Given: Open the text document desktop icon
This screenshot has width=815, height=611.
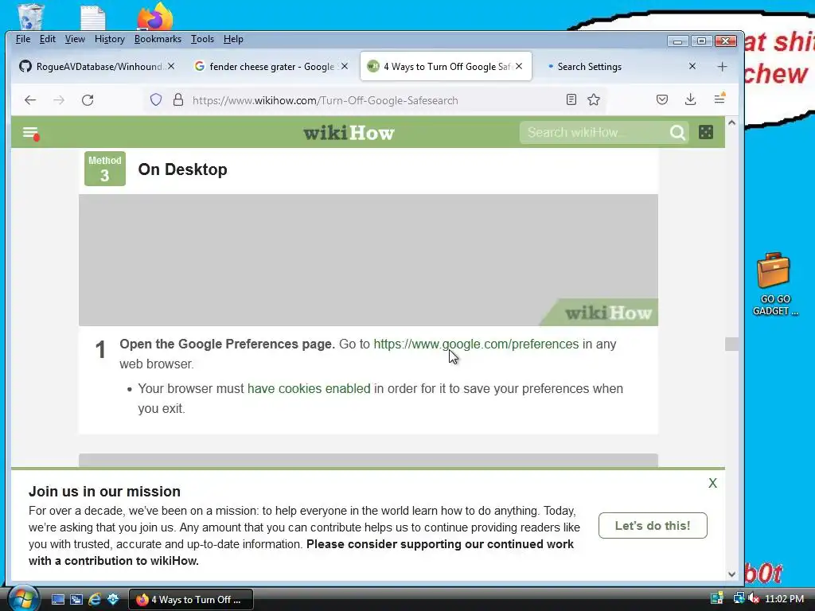Looking at the screenshot, I should point(93,18).
